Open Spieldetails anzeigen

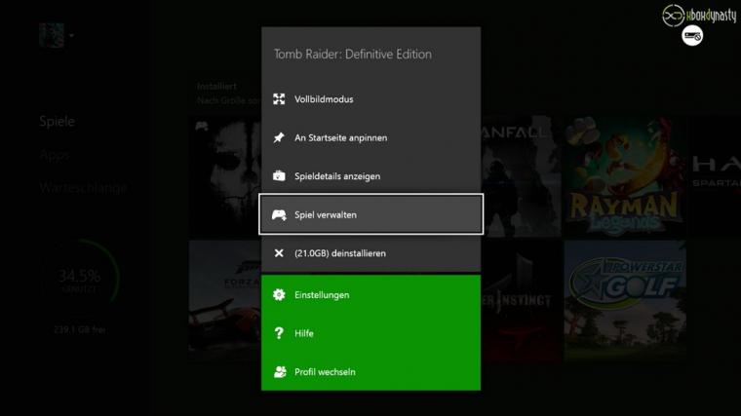370,176
